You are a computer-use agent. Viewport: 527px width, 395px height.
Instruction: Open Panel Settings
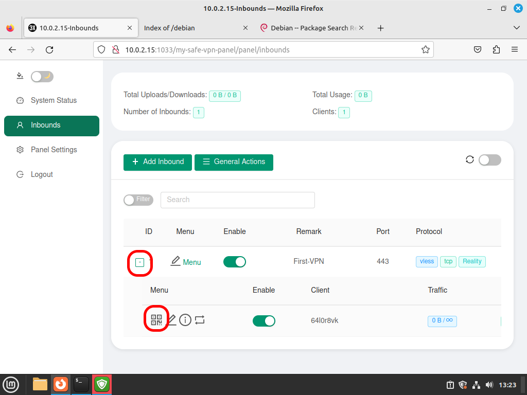pyautogui.click(x=52, y=150)
